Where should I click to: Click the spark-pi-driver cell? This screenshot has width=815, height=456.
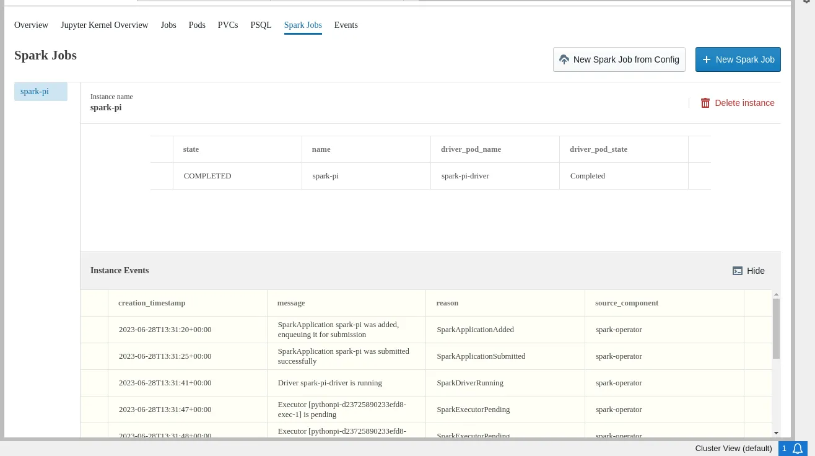pos(495,176)
